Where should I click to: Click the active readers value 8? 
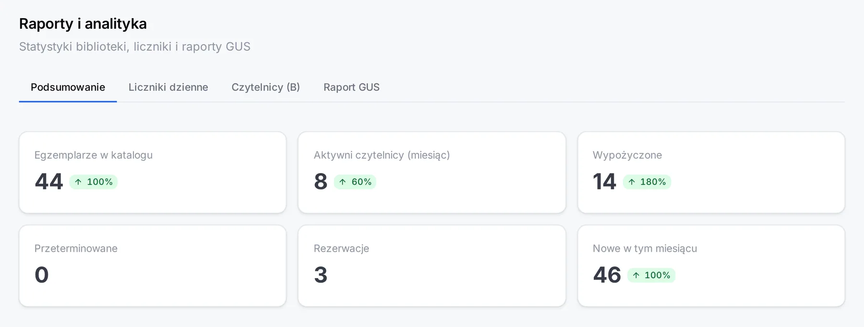click(321, 182)
